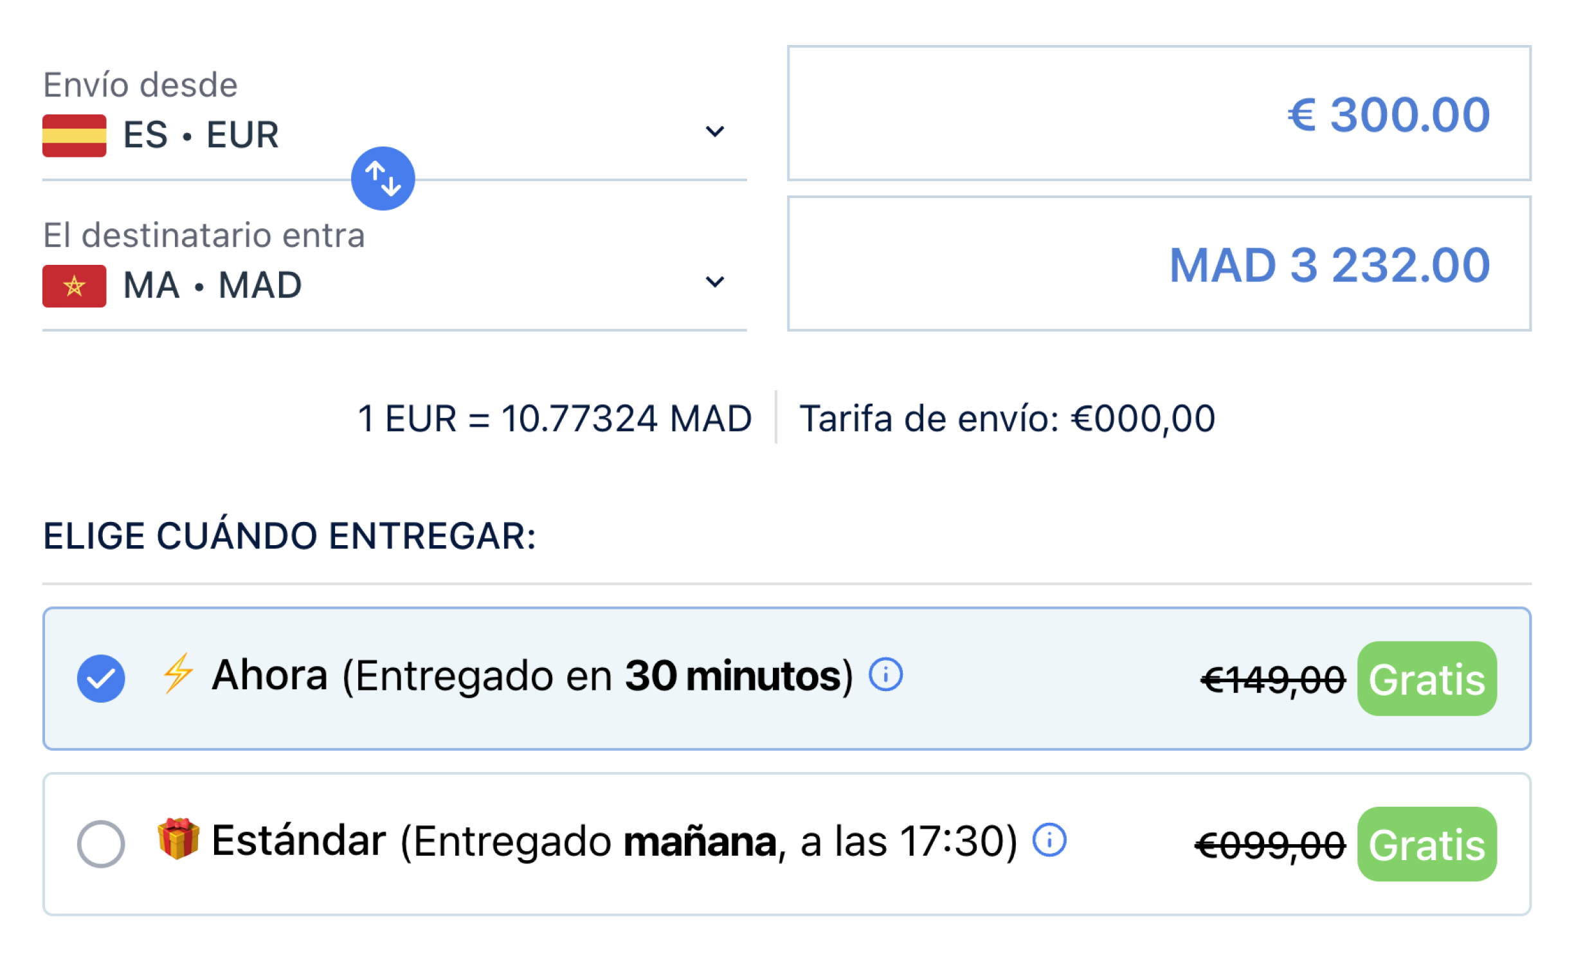
Task: Open the ES · EUR country selector
Action: click(394, 136)
